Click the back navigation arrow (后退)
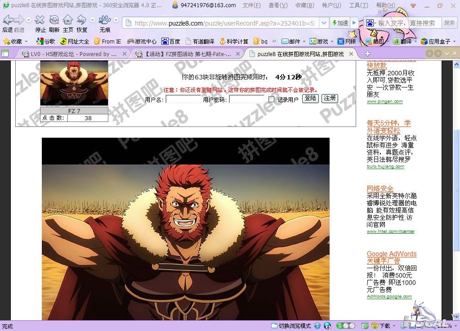The image size is (460, 331). [x=8, y=20]
